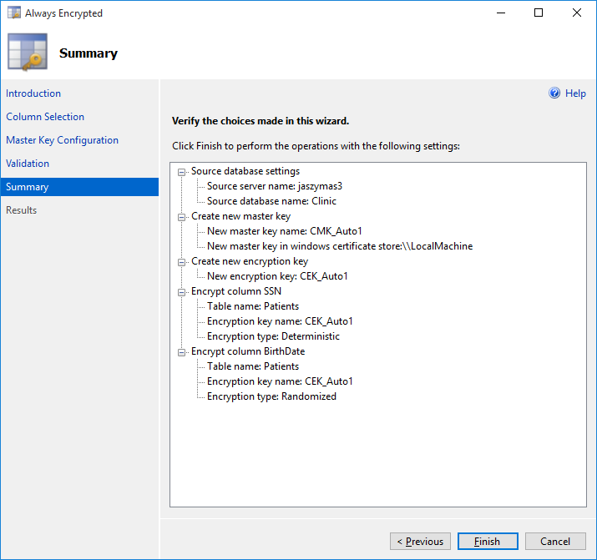Open Column Selection step
This screenshot has width=597, height=560.
pyautogui.click(x=45, y=117)
